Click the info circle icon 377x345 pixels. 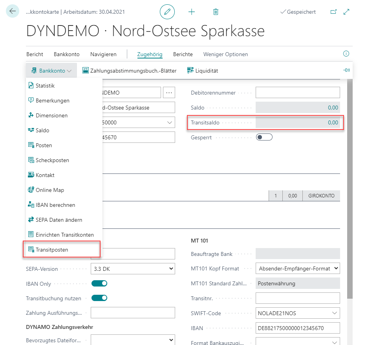[346, 54]
